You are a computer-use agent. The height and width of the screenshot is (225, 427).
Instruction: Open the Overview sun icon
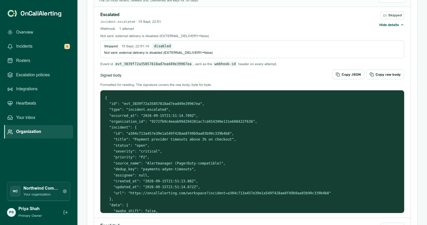[10, 32]
